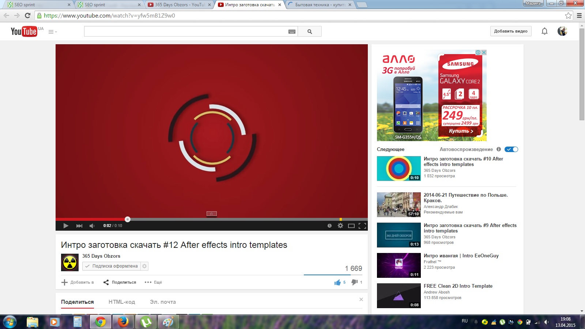Open the account avatar menu
This screenshot has height=329, width=585.
[562, 31]
